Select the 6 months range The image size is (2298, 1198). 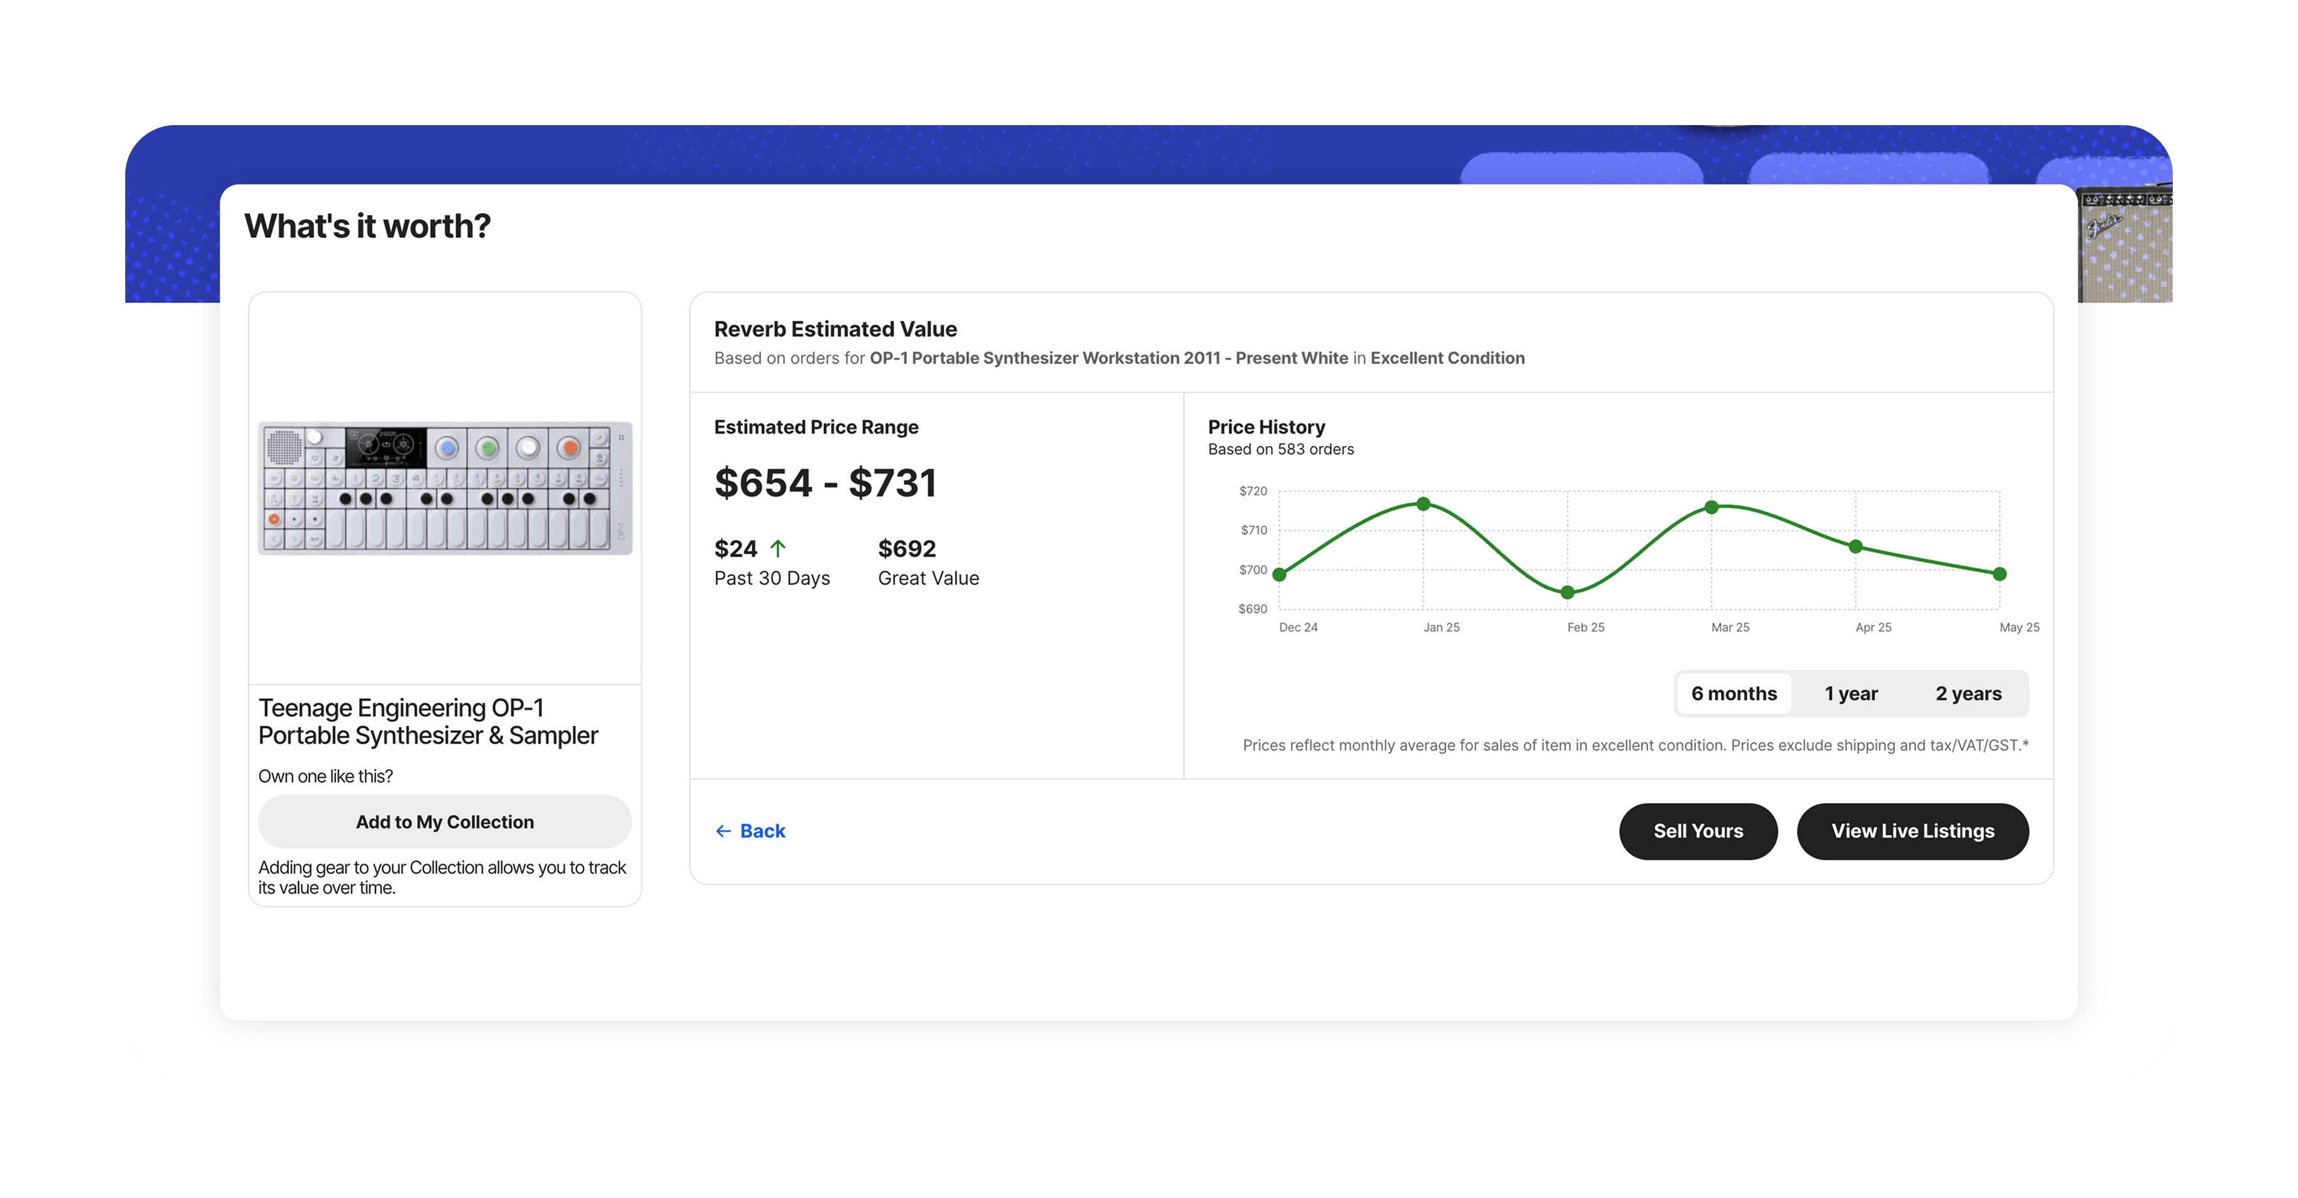1734,693
